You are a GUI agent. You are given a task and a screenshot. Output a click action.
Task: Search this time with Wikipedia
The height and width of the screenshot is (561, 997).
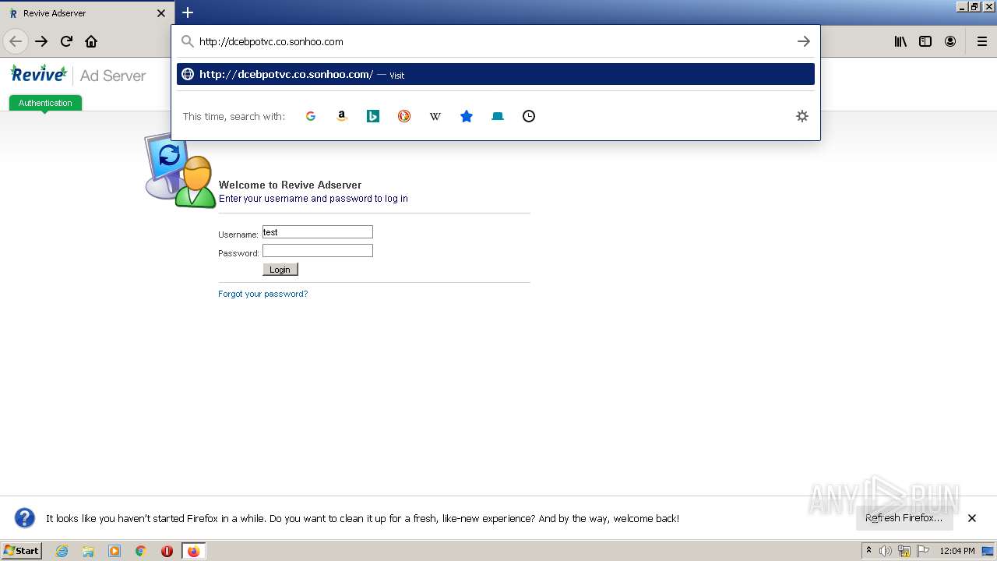coord(435,116)
